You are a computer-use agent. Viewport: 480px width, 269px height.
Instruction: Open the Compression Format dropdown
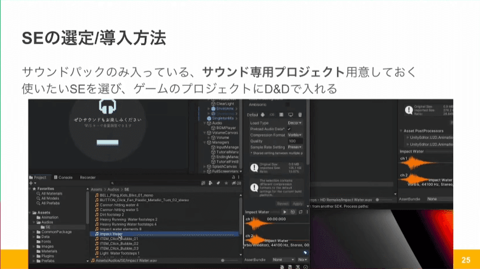[295, 135]
